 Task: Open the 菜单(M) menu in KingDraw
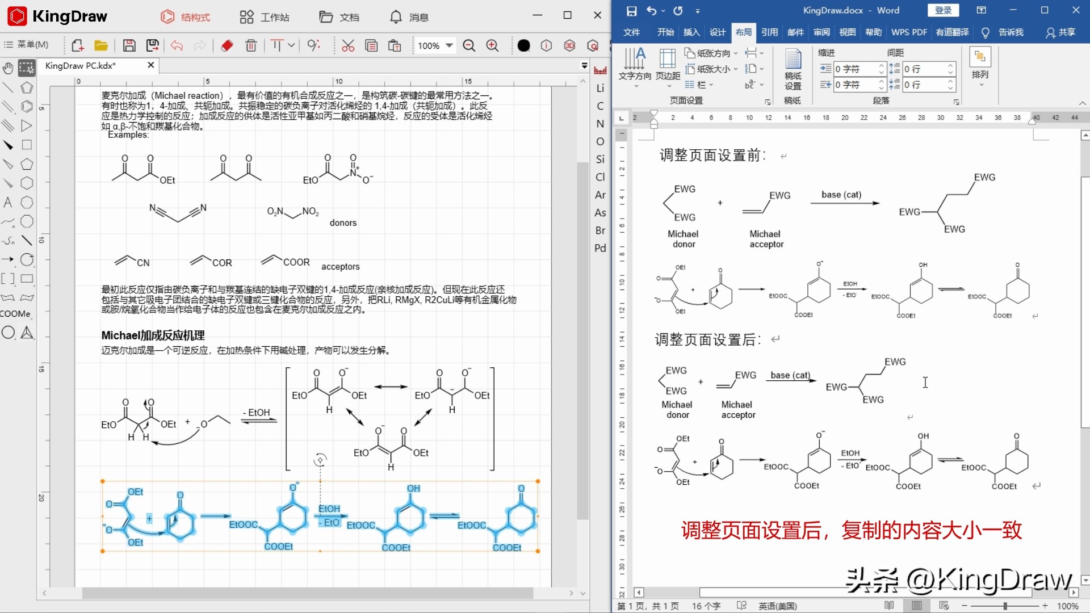point(27,44)
